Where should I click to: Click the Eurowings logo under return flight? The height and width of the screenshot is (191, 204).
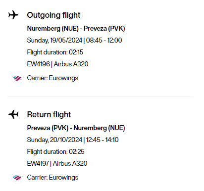pyautogui.click(x=17, y=178)
